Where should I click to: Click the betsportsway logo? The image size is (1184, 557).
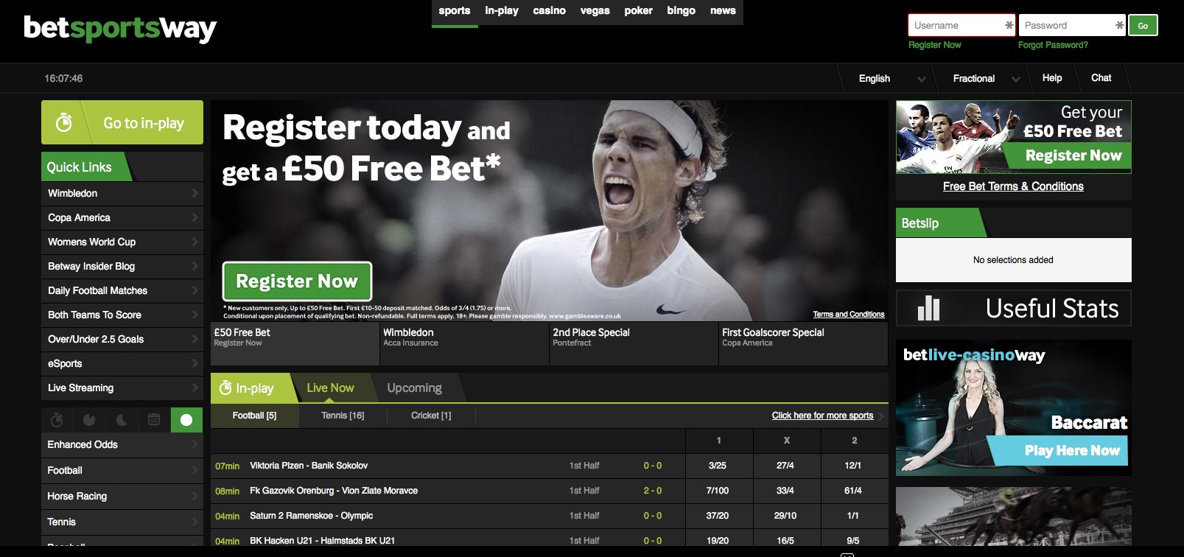coord(120,29)
